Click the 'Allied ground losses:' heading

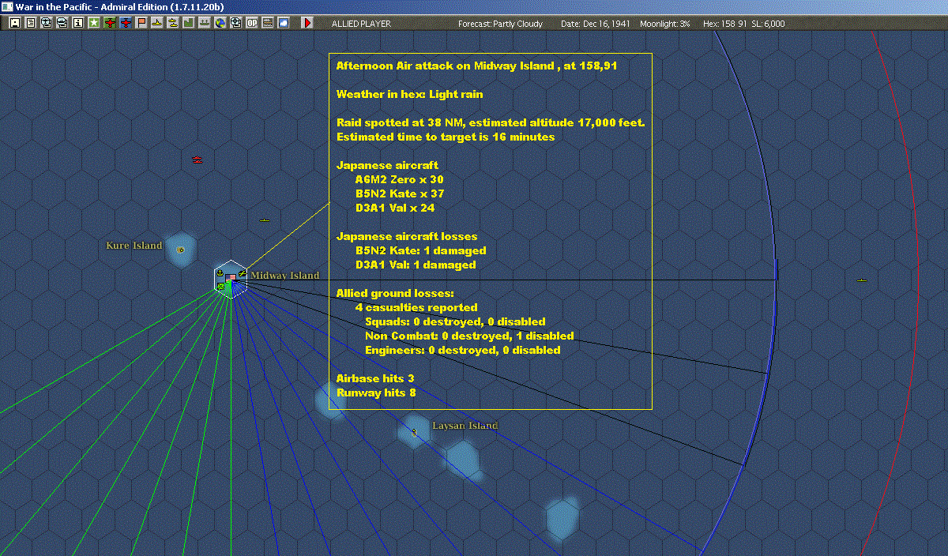coord(395,293)
